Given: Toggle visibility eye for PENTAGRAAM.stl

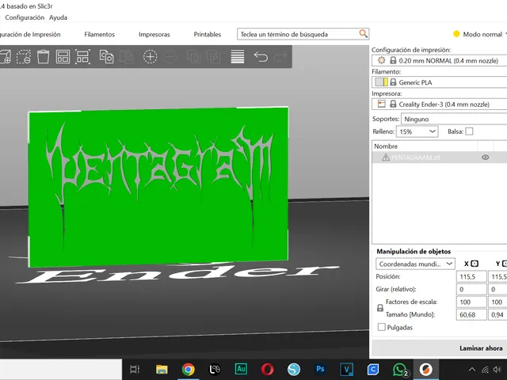Looking at the screenshot, I should pos(486,158).
